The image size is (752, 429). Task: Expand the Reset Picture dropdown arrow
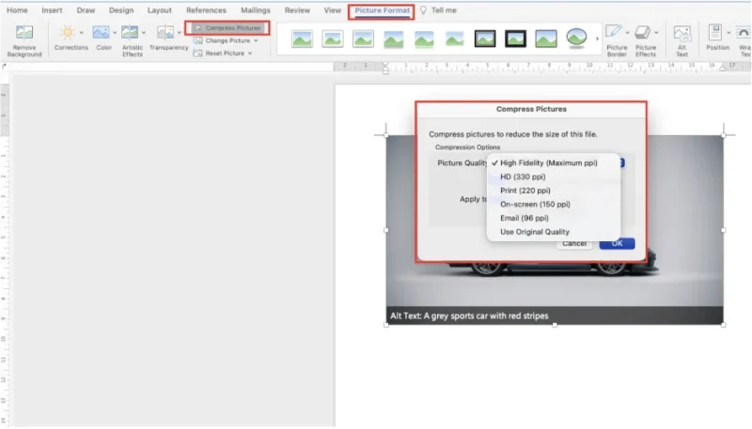tap(251, 54)
